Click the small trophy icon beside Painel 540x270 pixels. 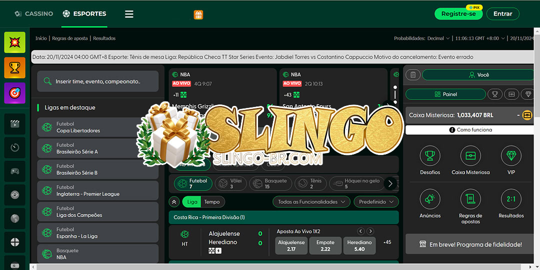pyautogui.click(x=495, y=94)
